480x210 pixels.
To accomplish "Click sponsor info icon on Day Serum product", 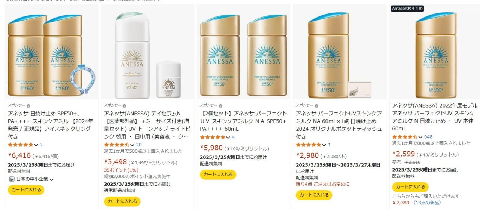I will (x=124, y=106).
